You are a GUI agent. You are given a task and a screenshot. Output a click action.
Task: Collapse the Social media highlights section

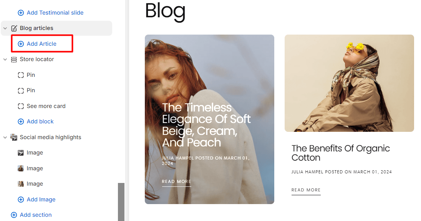point(5,137)
